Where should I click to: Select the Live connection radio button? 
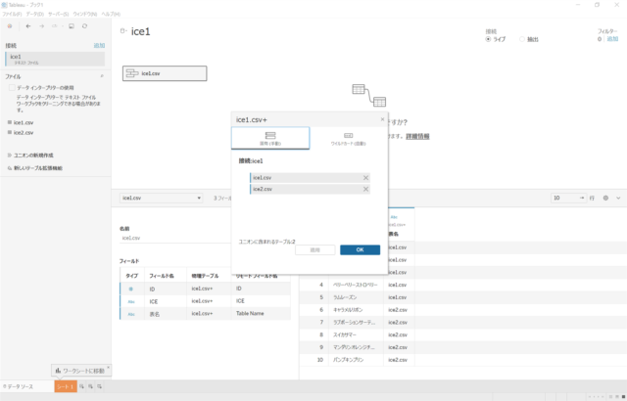[488, 39]
